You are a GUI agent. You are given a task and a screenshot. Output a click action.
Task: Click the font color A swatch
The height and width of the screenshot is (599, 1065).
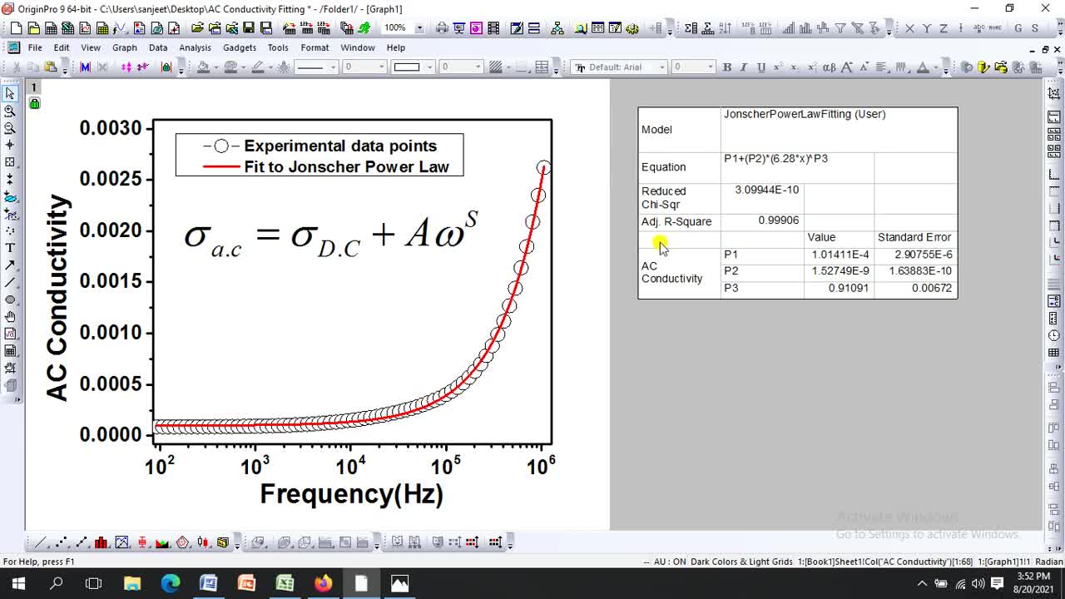[x=922, y=67]
